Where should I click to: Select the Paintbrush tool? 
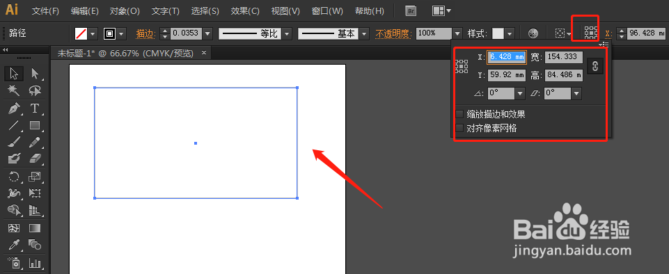pos(14,142)
